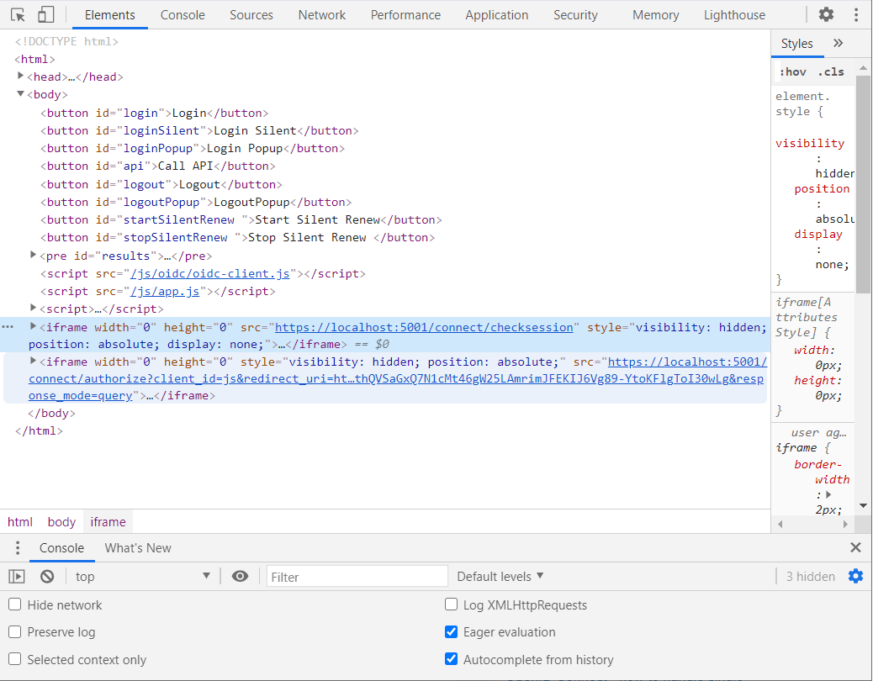Switch to the Console tab
The width and height of the screenshot is (873, 681).
pyautogui.click(x=183, y=15)
